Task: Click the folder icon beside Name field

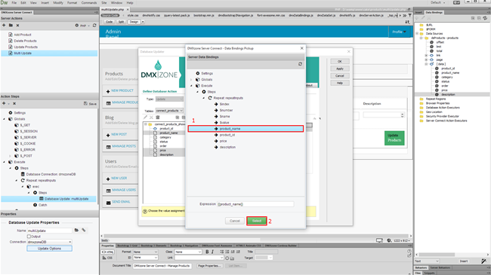Action: [x=76, y=231]
